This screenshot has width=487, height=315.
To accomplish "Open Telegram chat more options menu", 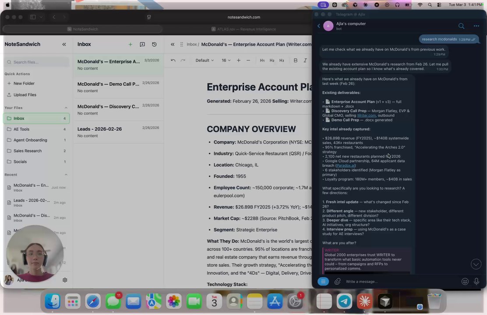I will pos(476,26).
